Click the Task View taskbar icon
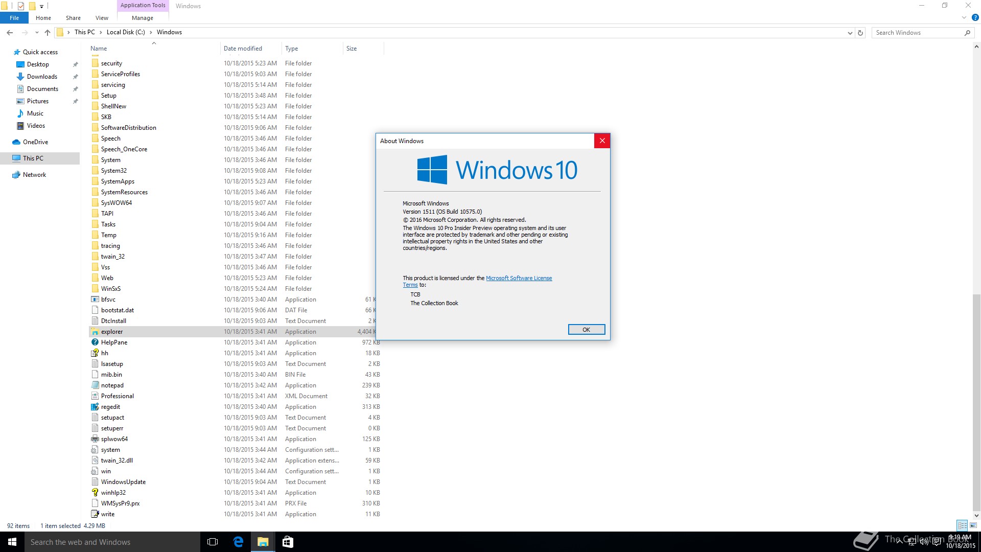The height and width of the screenshot is (552, 981). click(213, 542)
